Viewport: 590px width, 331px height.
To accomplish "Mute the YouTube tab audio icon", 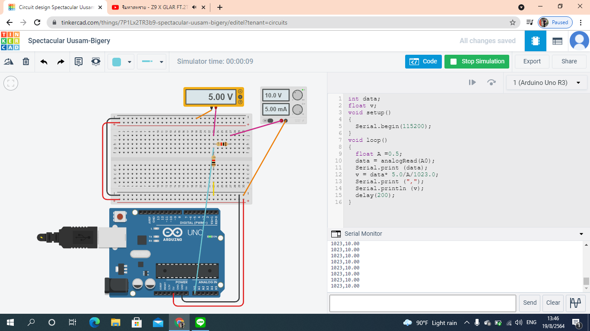I will pyautogui.click(x=194, y=7).
